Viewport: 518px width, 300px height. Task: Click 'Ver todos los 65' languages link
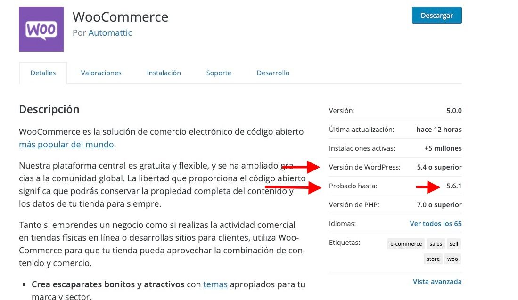click(436, 224)
